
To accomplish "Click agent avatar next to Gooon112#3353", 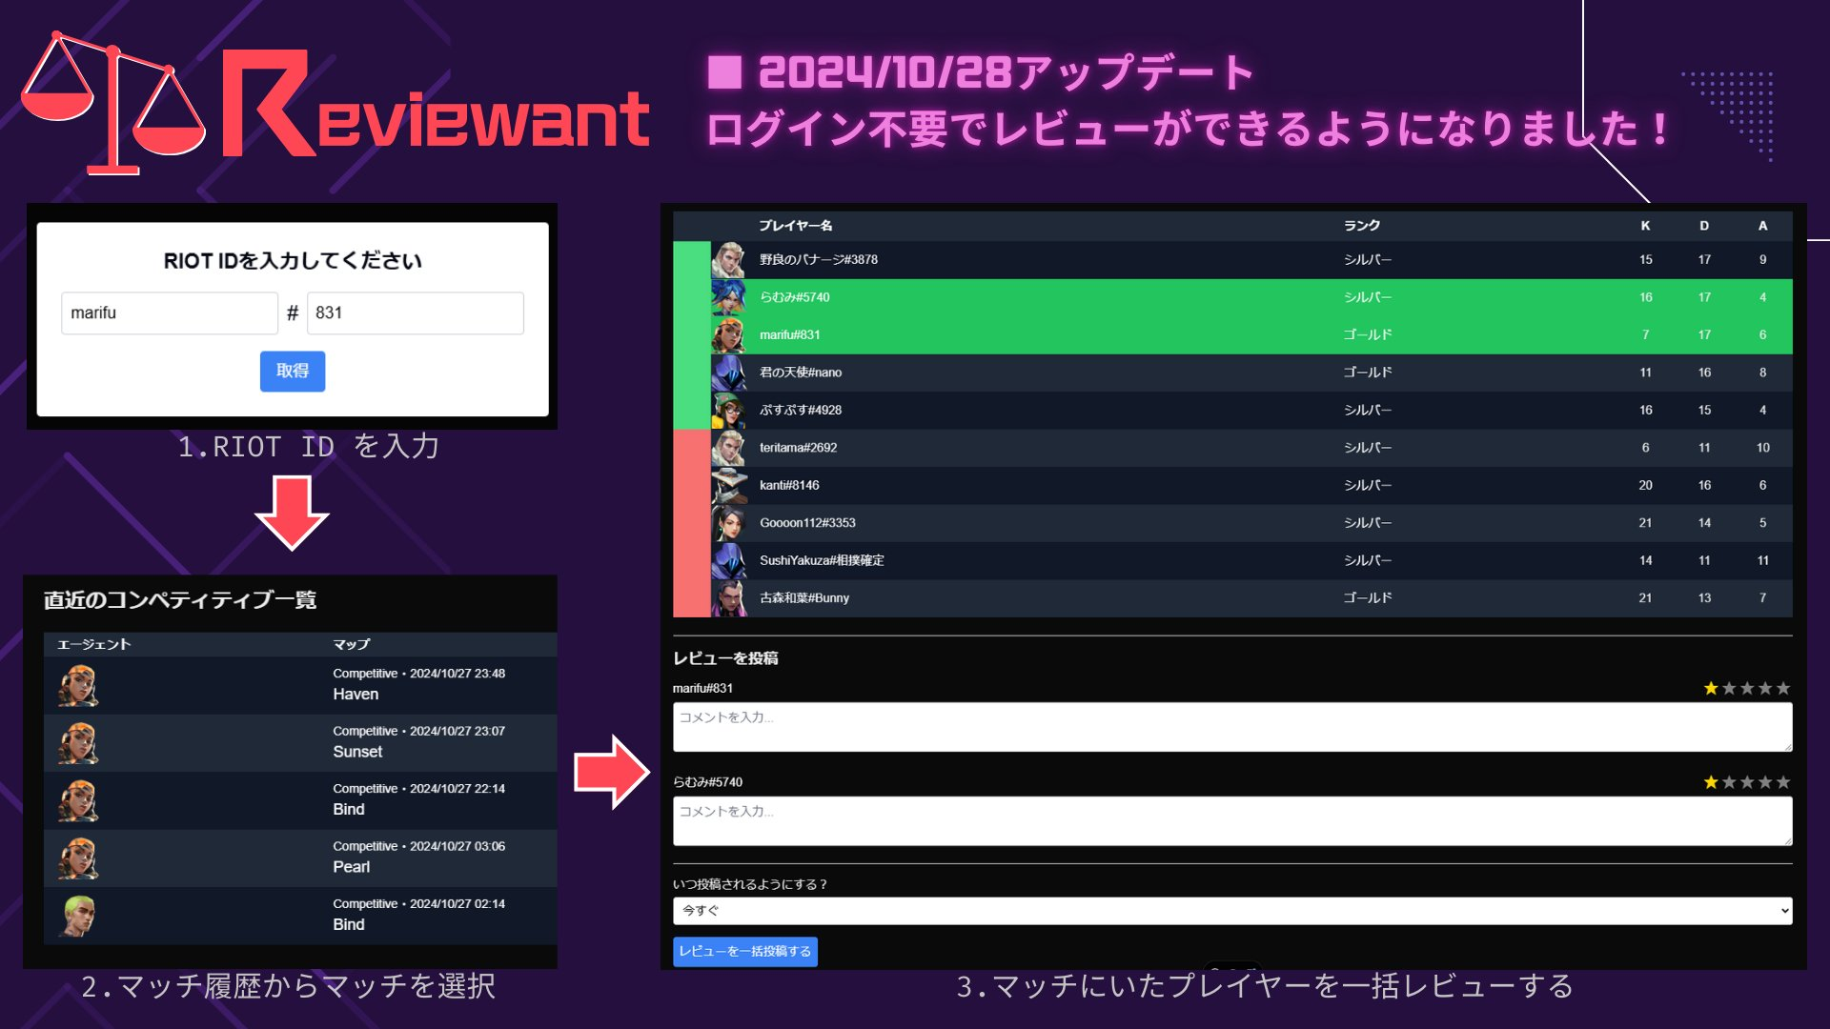I will tap(729, 523).
